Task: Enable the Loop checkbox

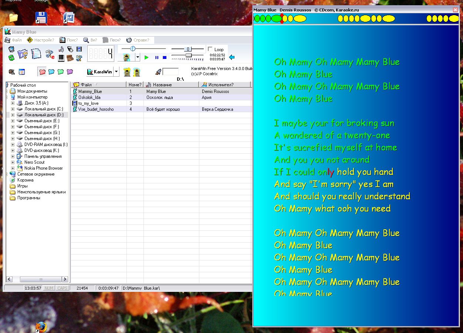Action: tap(210, 49)
